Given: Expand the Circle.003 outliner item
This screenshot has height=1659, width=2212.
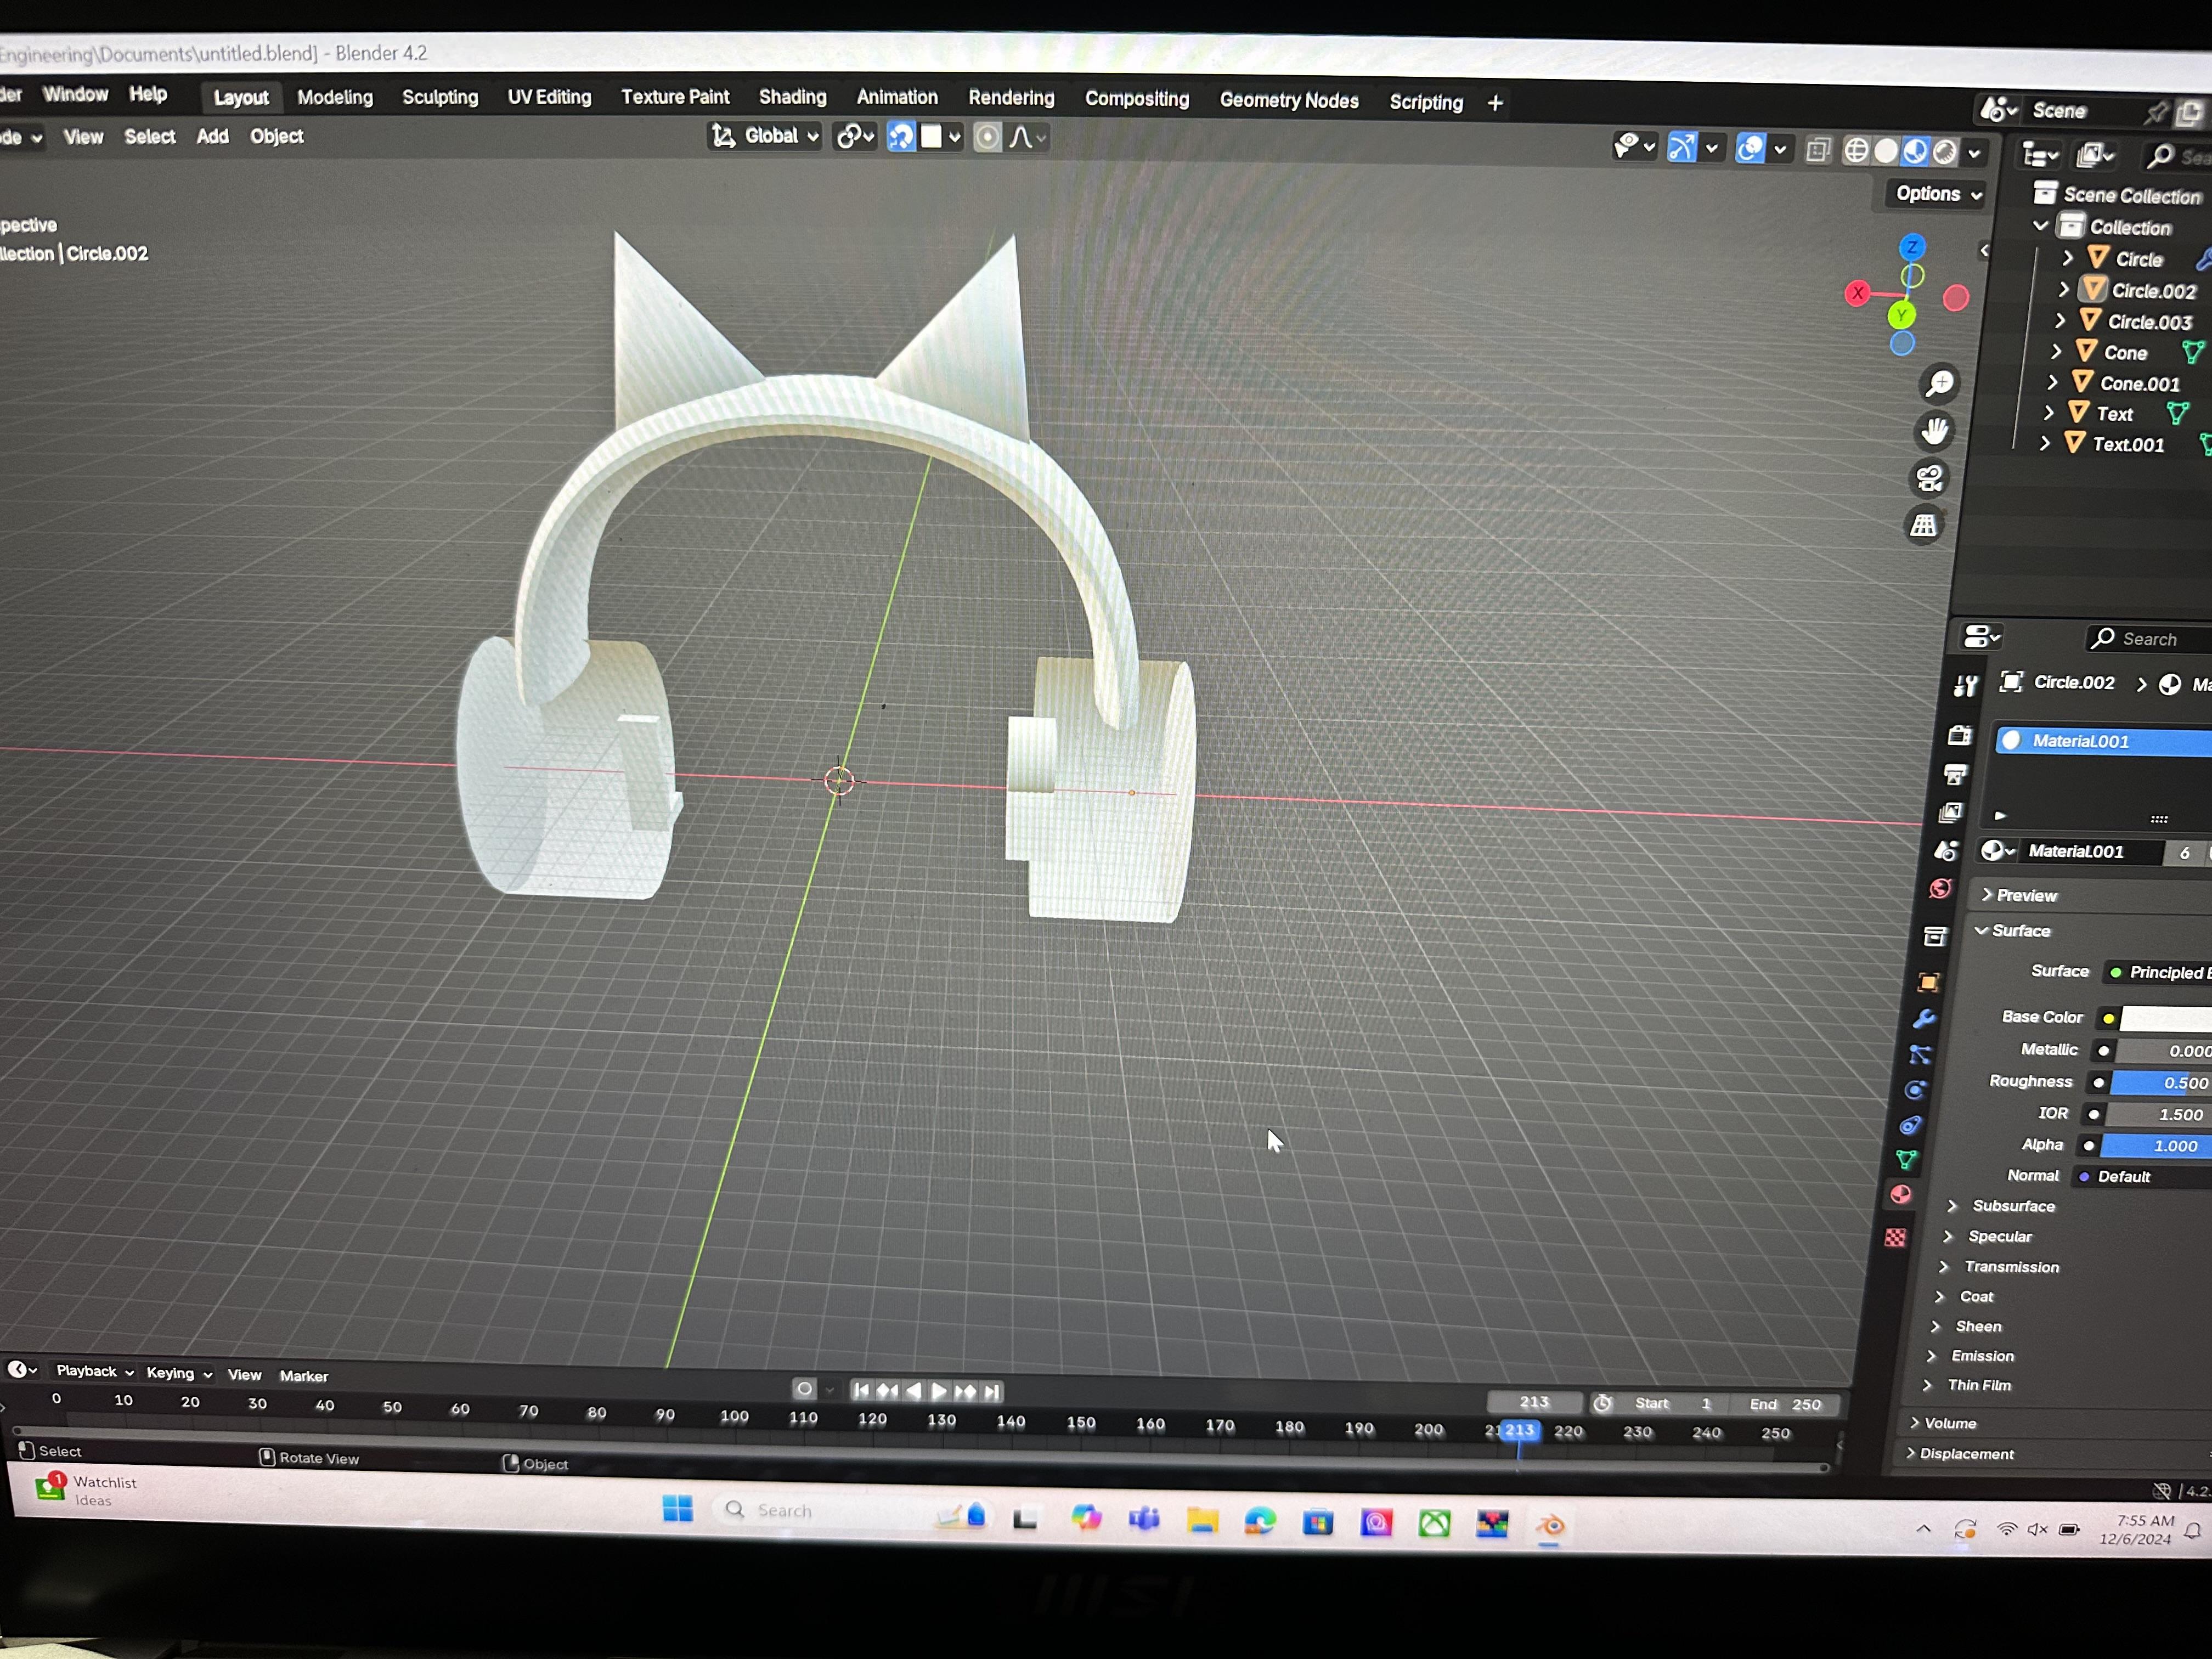Looking at the screenshot, I should click(2060, 321).
